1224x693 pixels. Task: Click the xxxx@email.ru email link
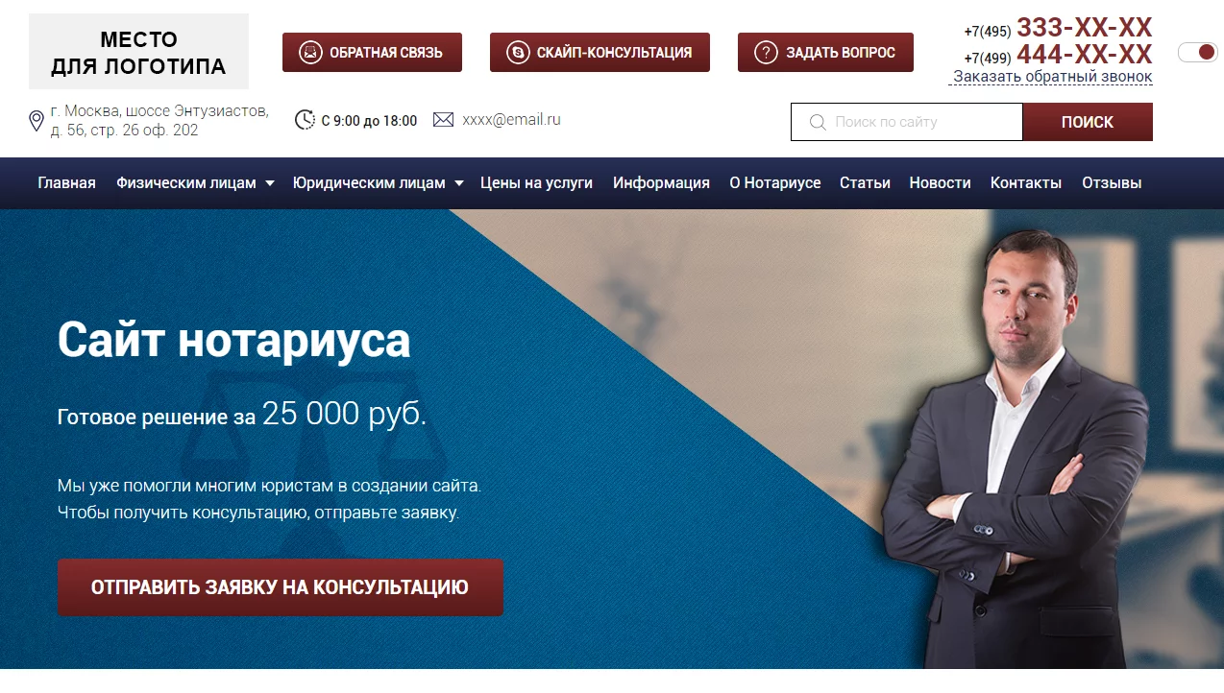[x=511, y=120]
